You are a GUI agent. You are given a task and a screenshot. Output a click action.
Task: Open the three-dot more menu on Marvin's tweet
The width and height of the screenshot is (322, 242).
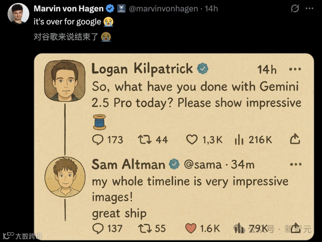pyautogui.click(x=309, y=9)
